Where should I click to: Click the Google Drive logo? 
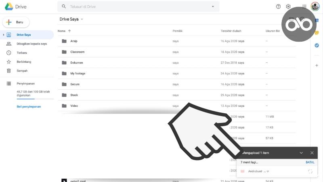(9, 6)
